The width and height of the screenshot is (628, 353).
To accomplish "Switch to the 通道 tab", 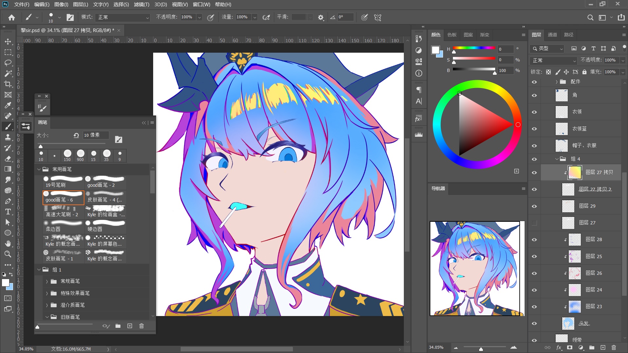I will click(552, 35).
